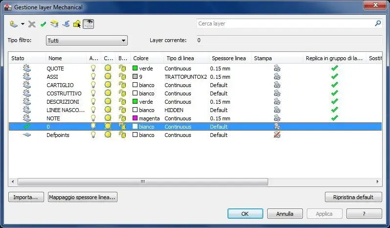Click the New layer toolbar icon
Image resolution: width=390 pixels, height=228 pixels.
pyautogui.click(x=13, y=24)
